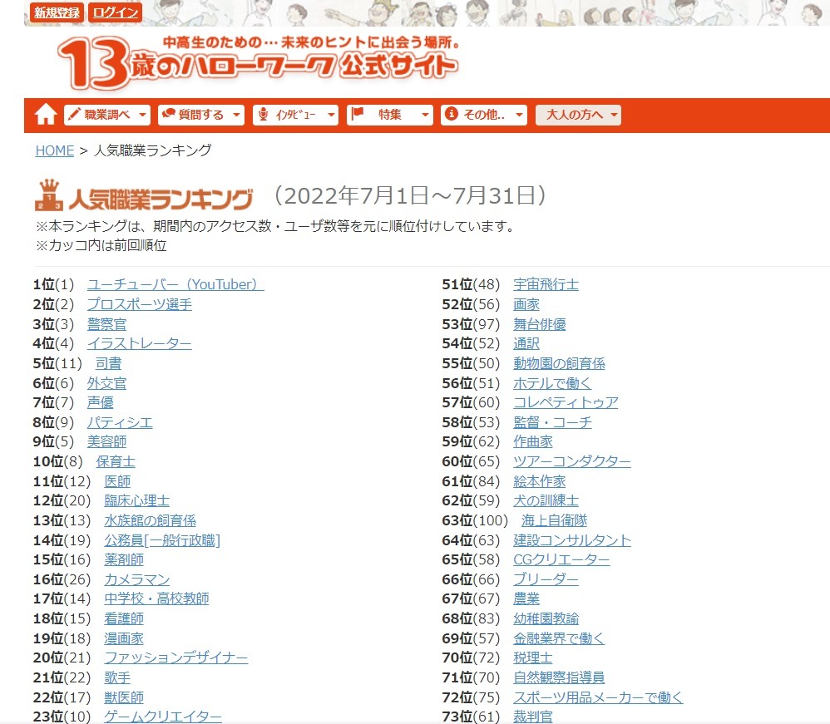Viewport: 830px width, 724px height.
Task: Open the 特集 dropdown menu
Action: tap(389, 115)
